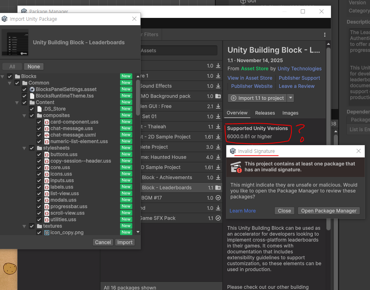Click Cancel in Import Unity Package dialog
This screenshot has height=290, width=370.
point(103,242)
